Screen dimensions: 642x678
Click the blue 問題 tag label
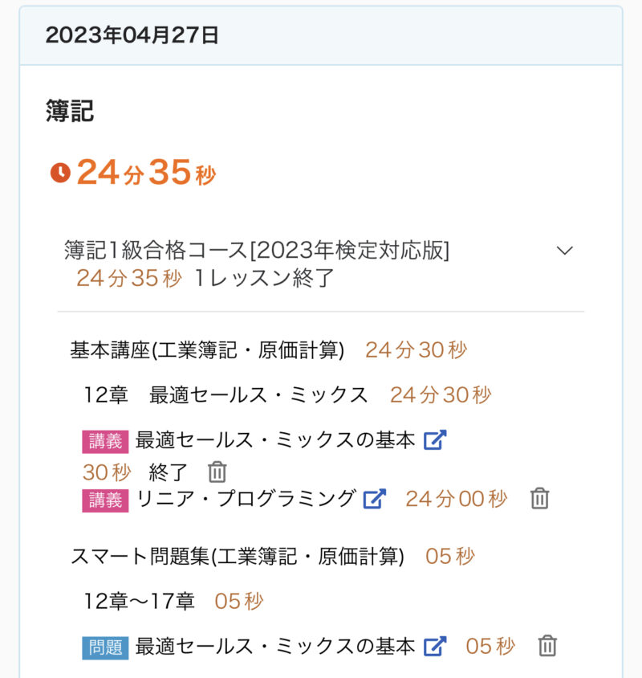pos(105,647)
